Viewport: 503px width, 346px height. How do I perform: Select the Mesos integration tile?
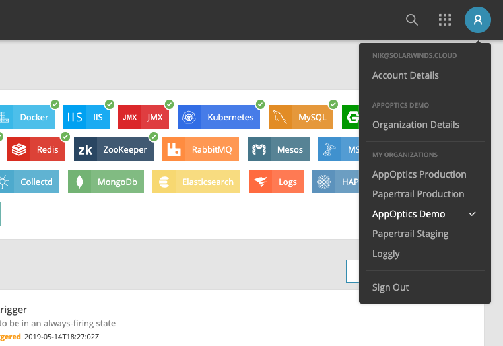click(x=279, y=149)
